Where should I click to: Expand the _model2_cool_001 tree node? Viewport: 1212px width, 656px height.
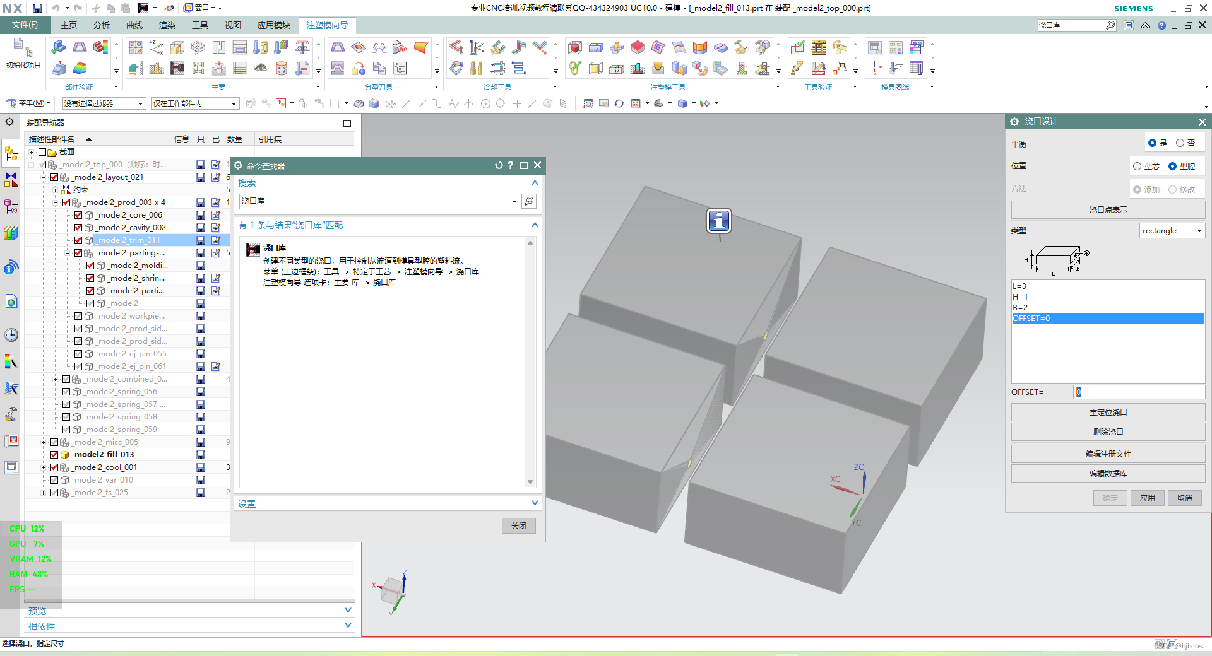(x=43, y=467)
